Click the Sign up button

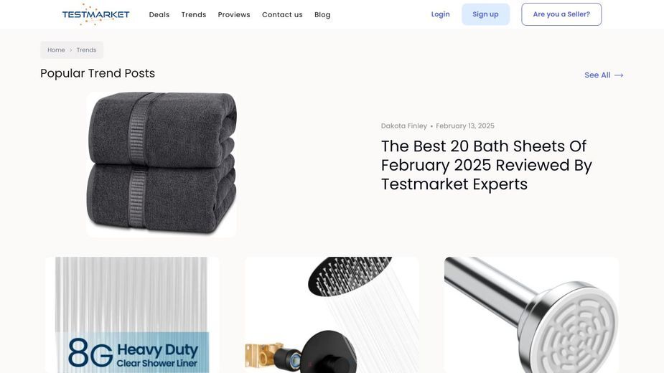[486, 14]
